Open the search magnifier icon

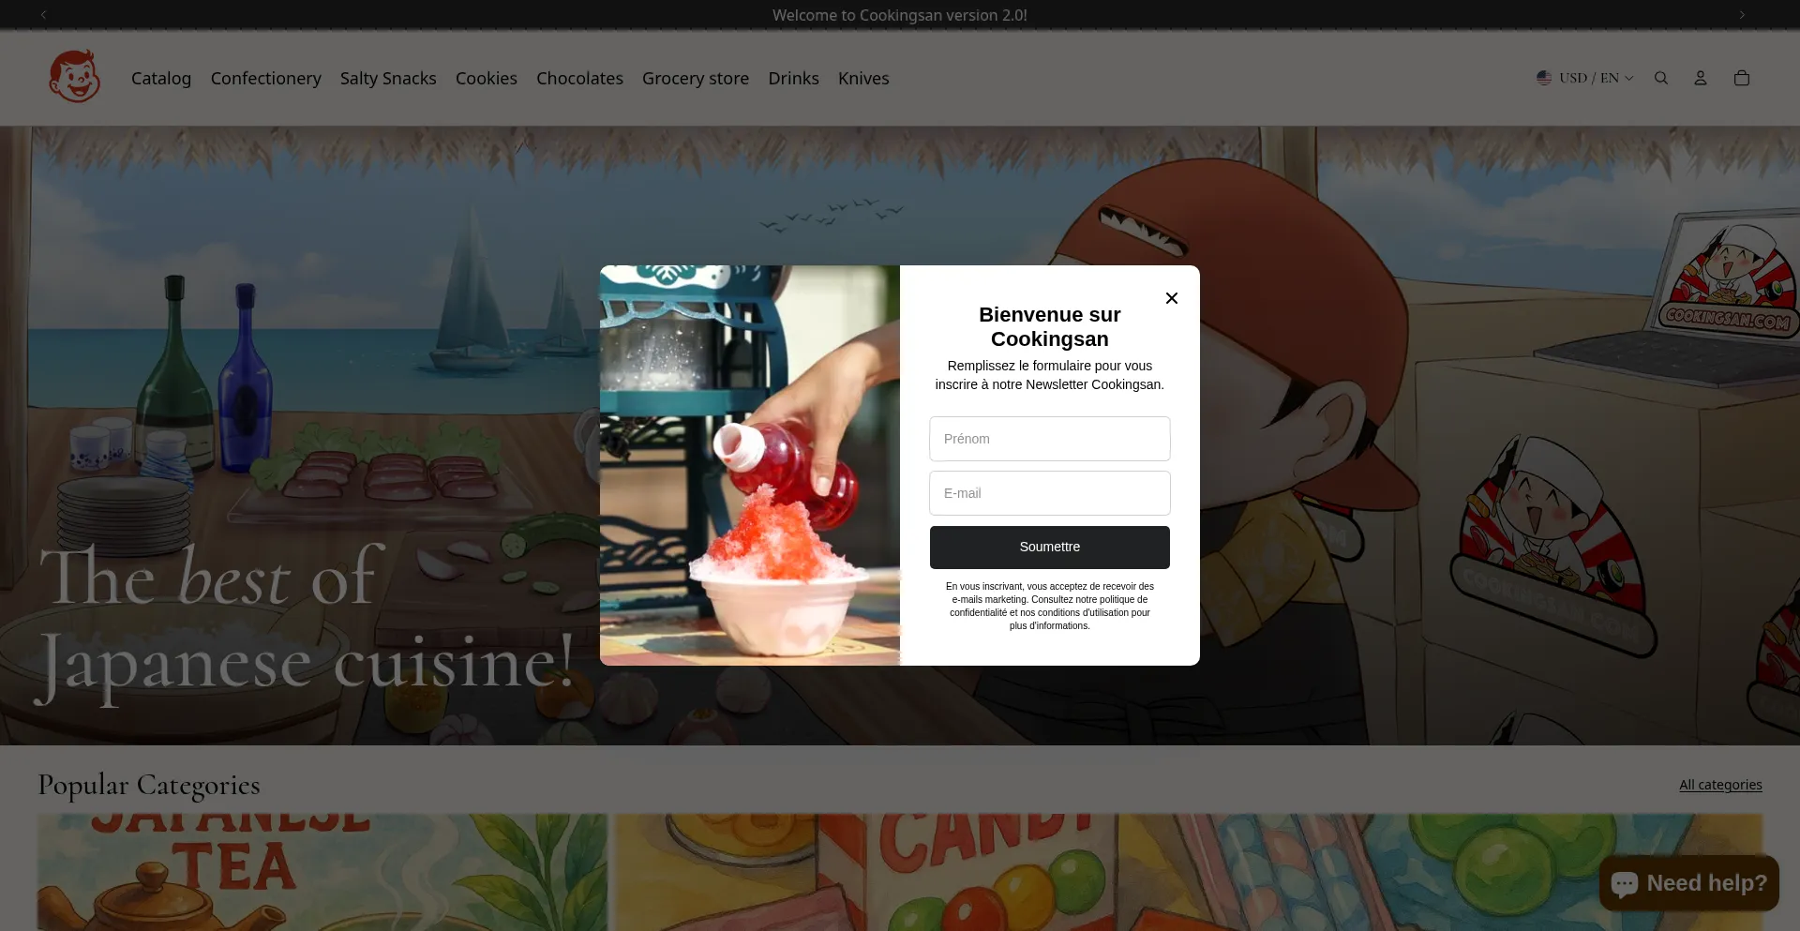[1660, 78]
